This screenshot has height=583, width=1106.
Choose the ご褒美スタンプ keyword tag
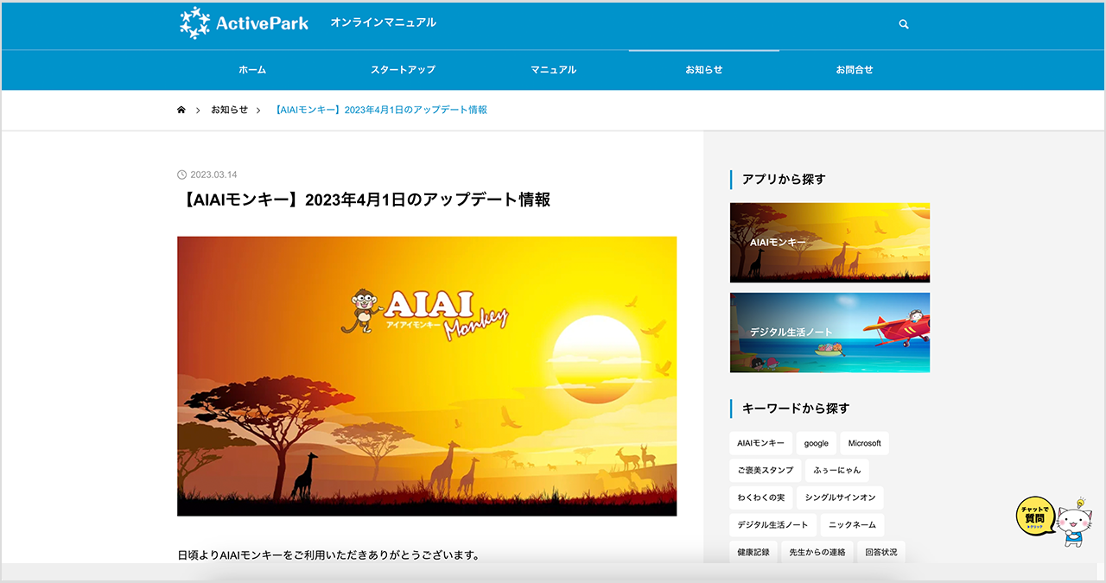pyautogui.click(x=765, y=471)
